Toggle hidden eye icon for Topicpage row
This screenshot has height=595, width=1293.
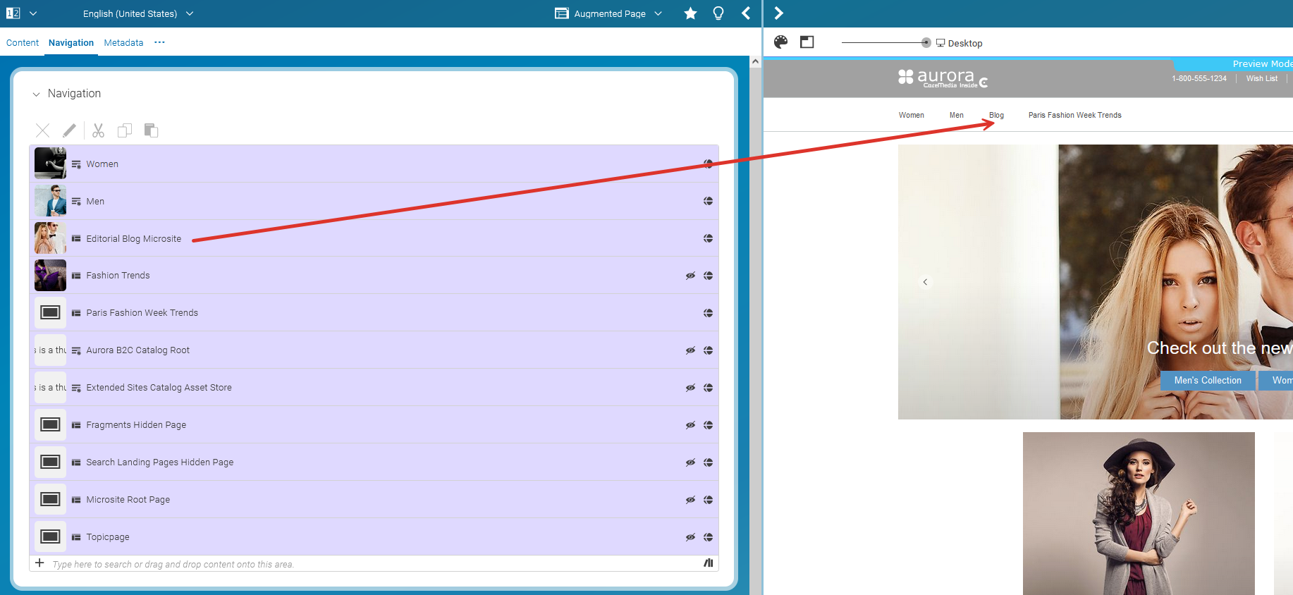click(690, 537)
